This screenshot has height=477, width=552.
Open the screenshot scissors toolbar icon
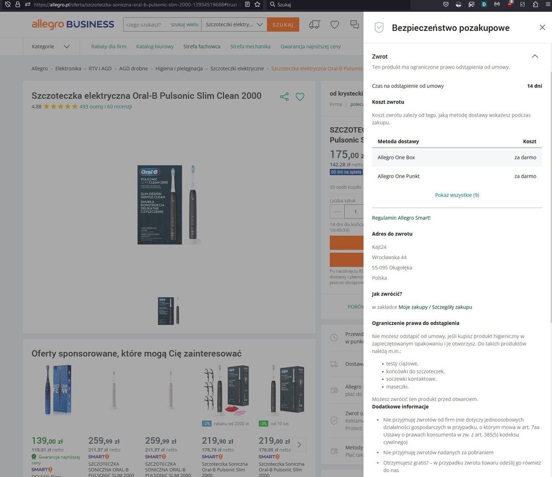pyautogui.click(x=471, y=4)
